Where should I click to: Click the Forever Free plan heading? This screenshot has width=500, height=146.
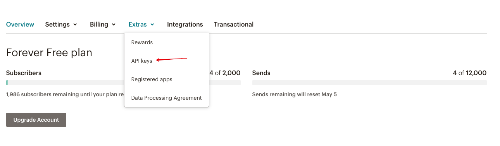tap(49, 52)
